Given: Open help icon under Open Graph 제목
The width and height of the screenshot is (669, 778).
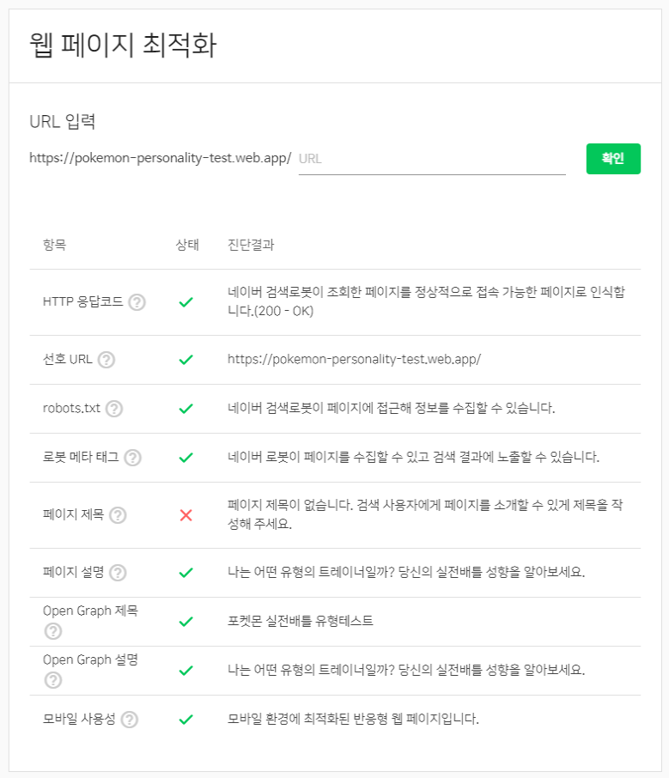Looking at the screenshot, I should (x=53, y=631).
